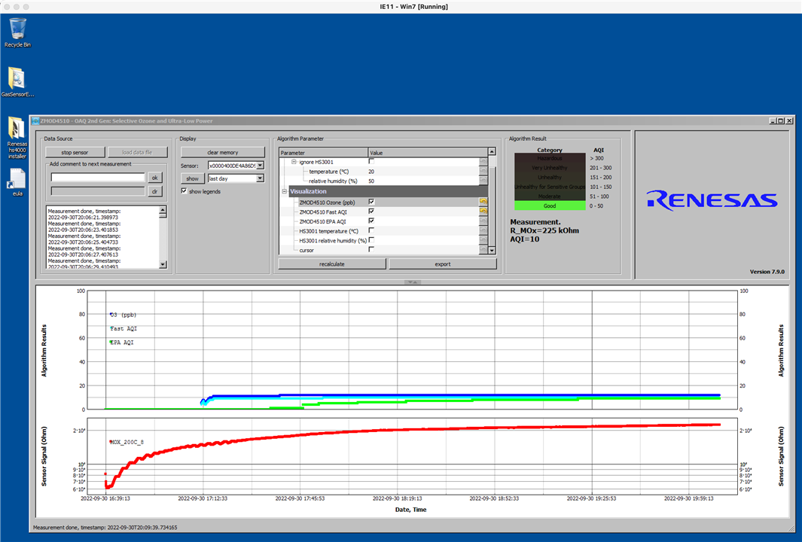Select the temperature (°C) value 20
Viewport: 802px width, 542px height.
371,172
